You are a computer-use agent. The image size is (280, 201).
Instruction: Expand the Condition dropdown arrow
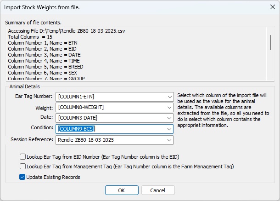point(169,129)
